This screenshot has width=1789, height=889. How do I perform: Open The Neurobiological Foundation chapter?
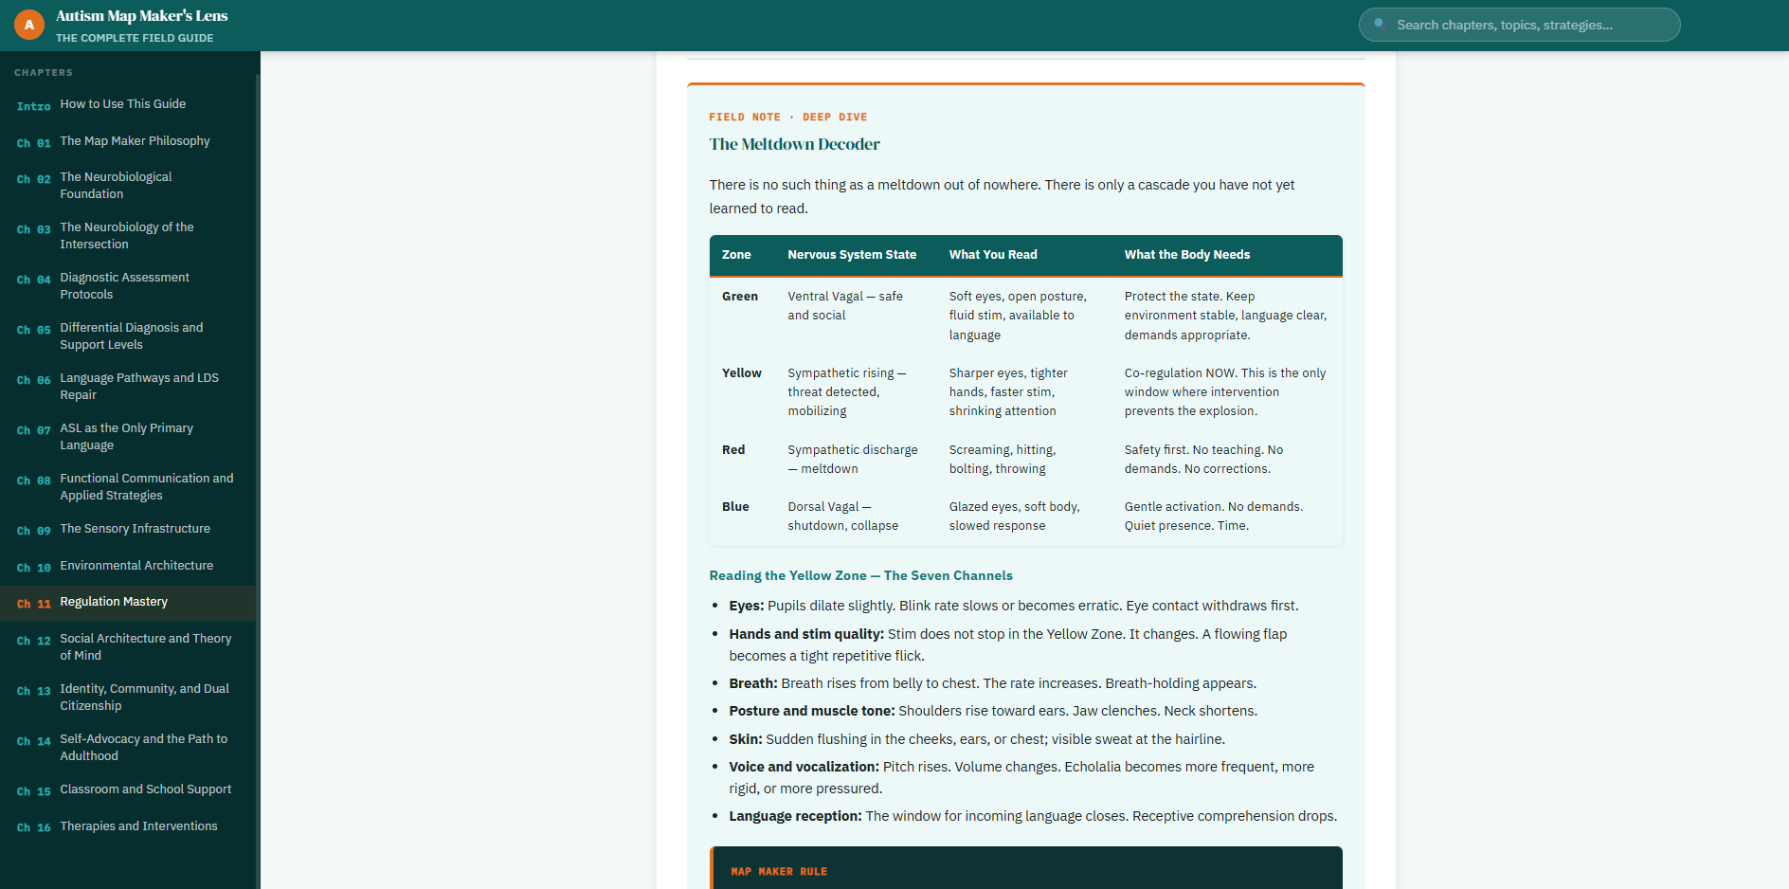coord(128,186)
